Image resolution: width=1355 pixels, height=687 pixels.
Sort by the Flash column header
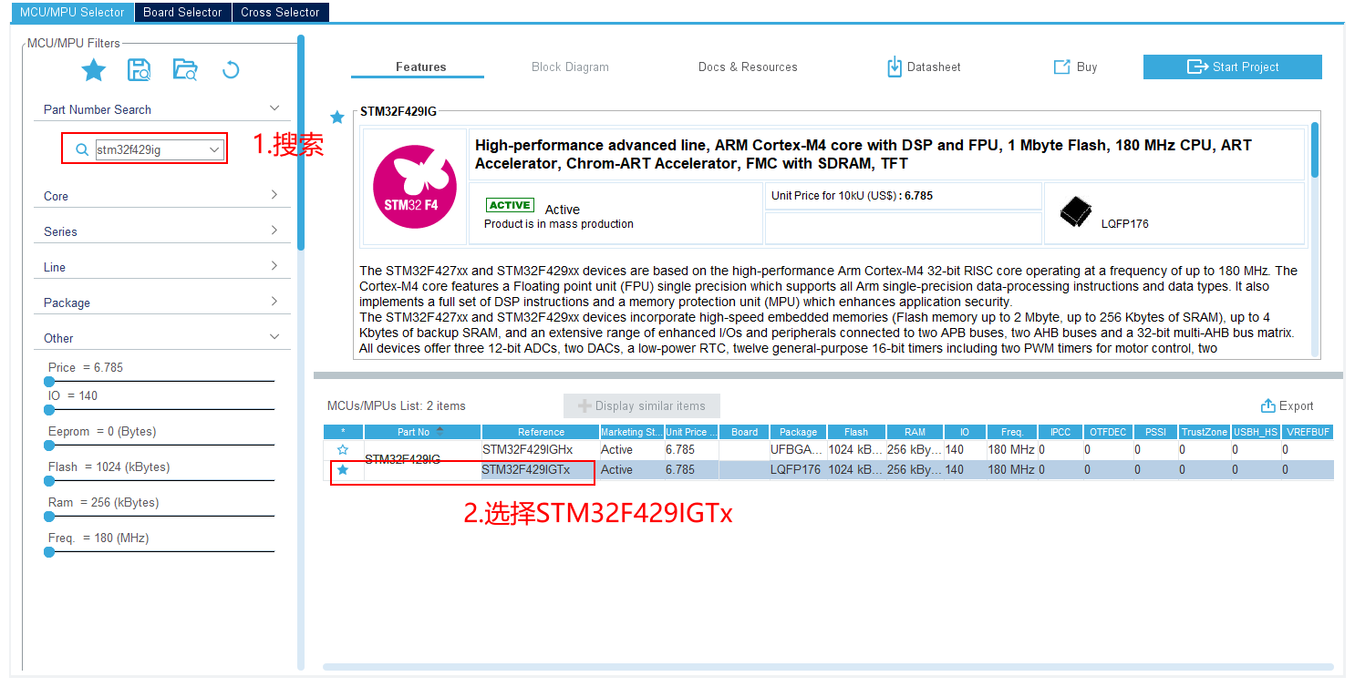[x=856, y=432]
